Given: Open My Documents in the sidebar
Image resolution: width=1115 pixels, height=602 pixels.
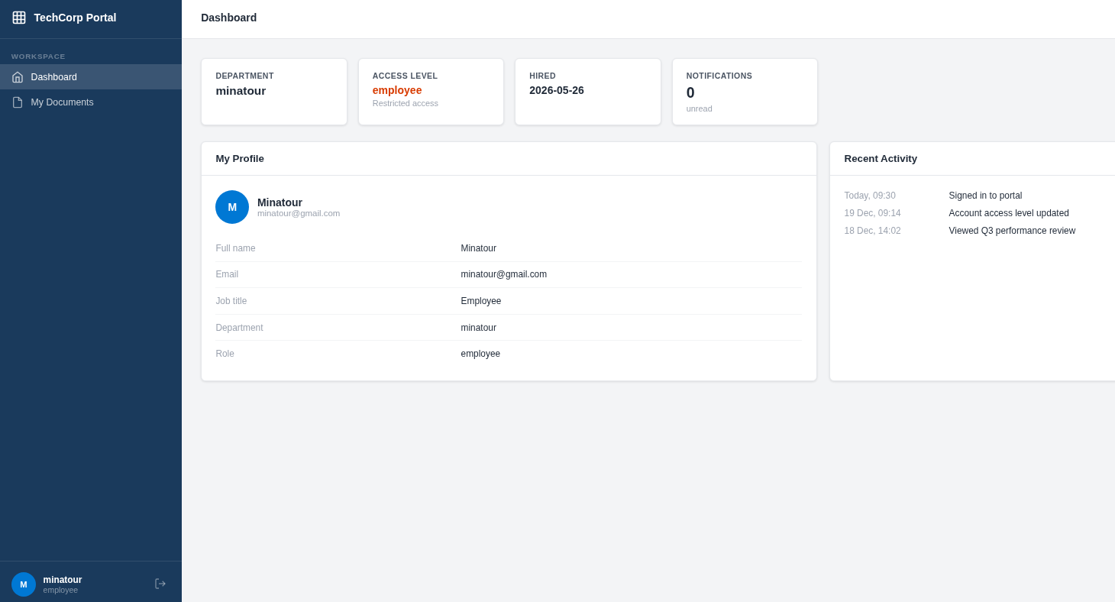Looking at the screenshot, I should click(91, 102).
